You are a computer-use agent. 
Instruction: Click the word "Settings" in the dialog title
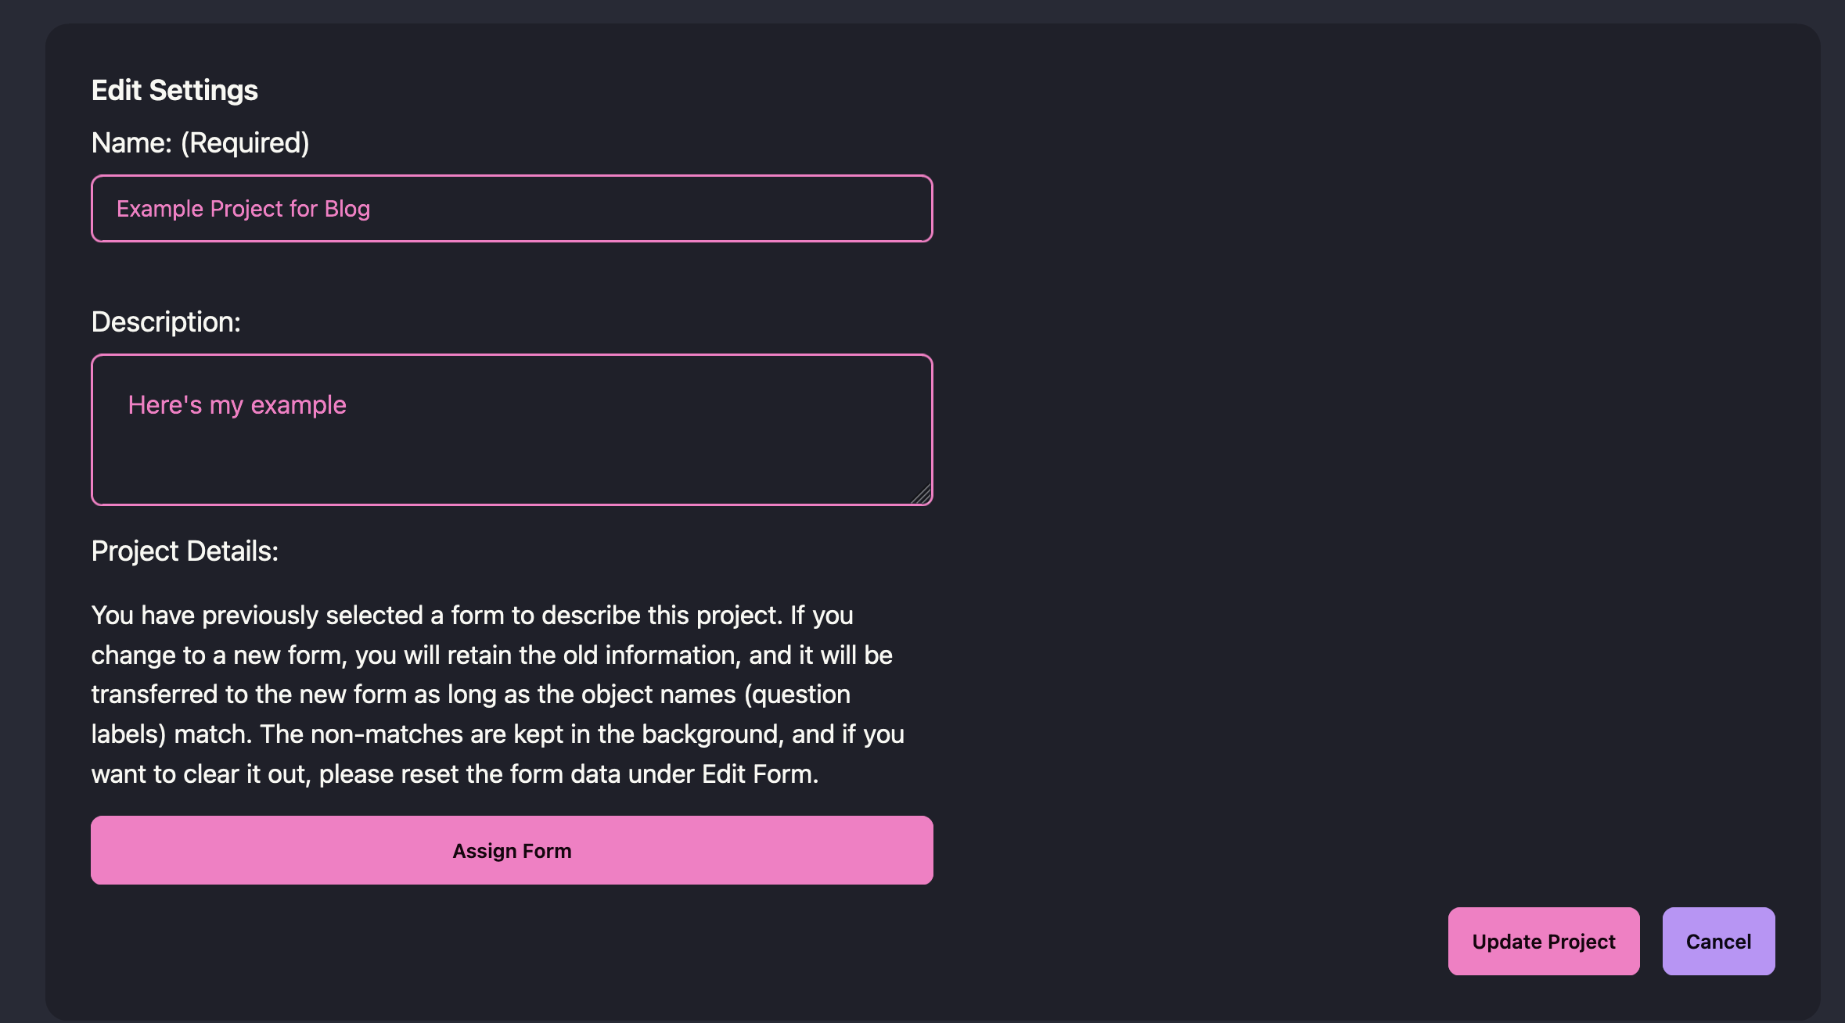(x=203, y=91)
